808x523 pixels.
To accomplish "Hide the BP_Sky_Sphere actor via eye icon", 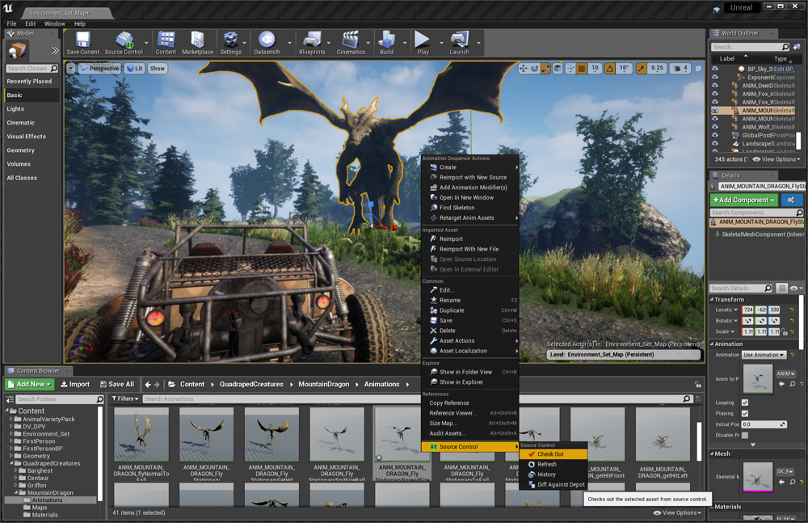I will click(715, 69).
